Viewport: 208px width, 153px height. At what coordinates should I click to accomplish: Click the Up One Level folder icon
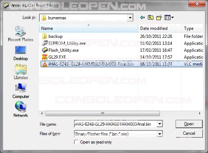150,17
